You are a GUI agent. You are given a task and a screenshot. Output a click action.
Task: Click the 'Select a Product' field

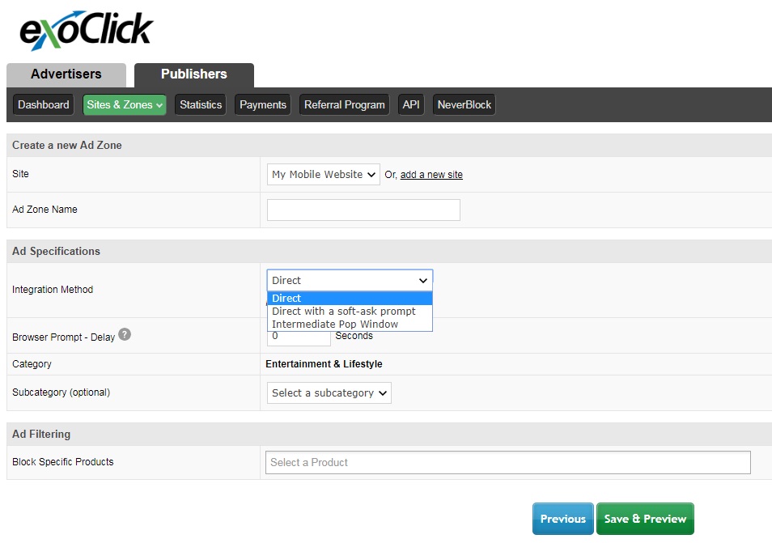pyautogui.click(x=507, y=462)
